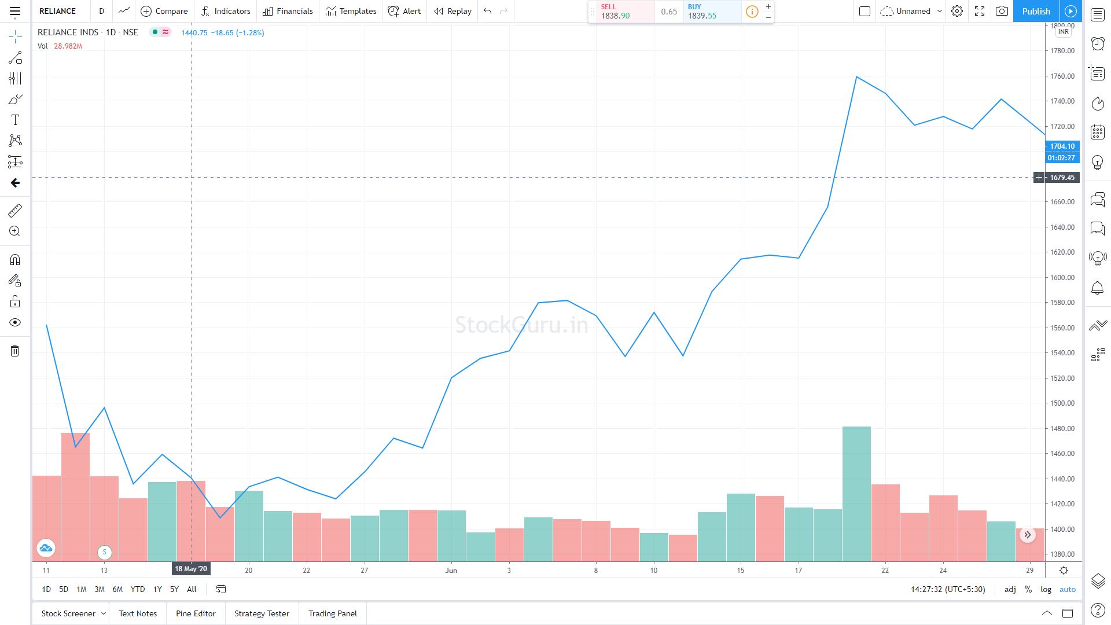Open chart settings gear
Viewport: 1111px width, 625px height.
click(957, 11)
